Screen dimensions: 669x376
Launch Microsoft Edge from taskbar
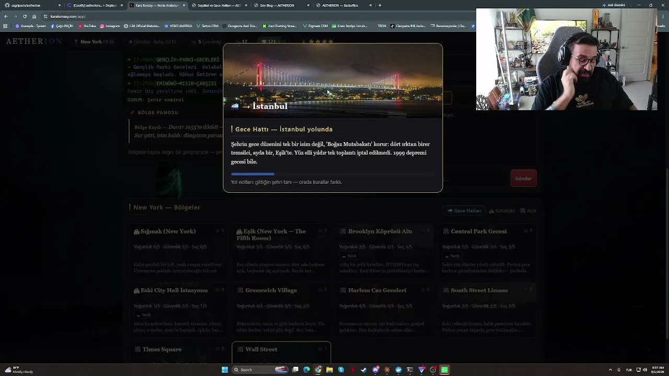[306, 370]
